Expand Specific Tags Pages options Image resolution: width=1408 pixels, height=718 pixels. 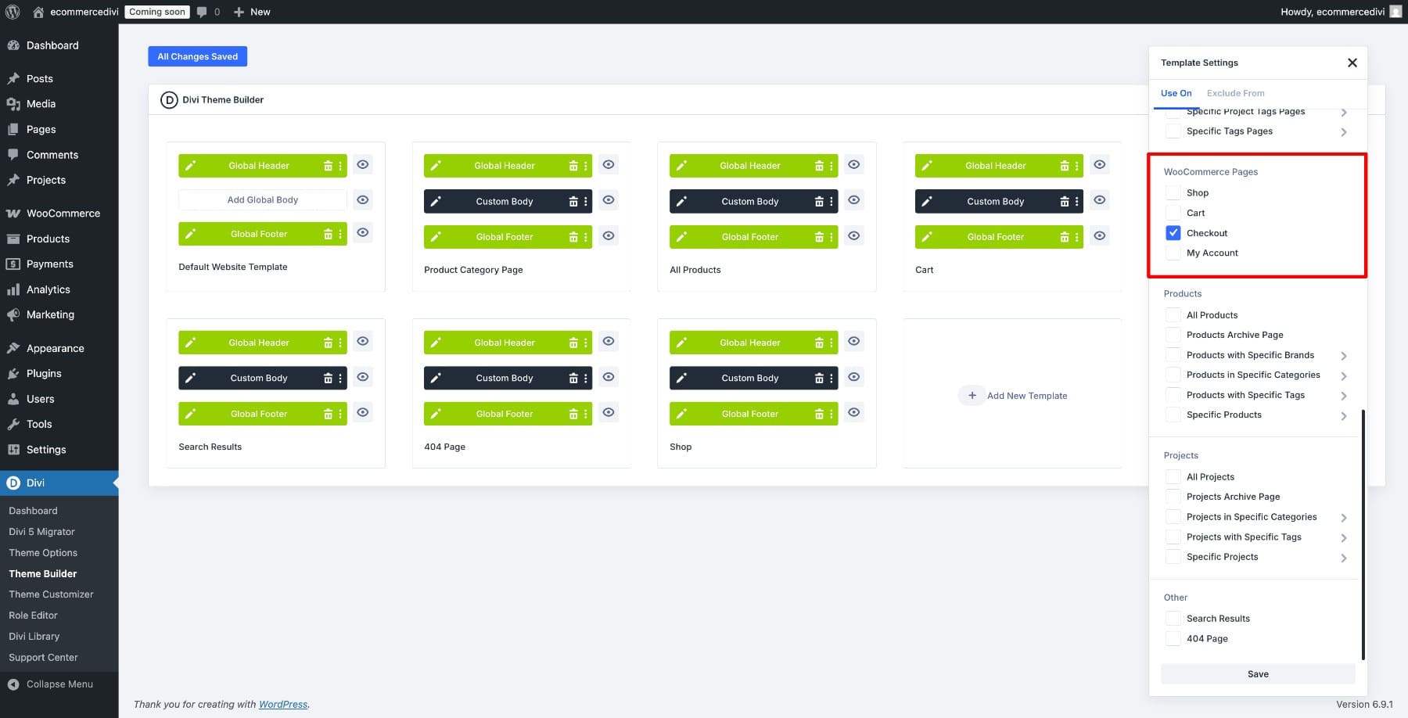pos(1344,132)
